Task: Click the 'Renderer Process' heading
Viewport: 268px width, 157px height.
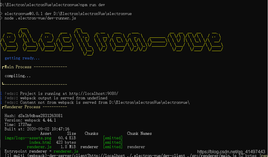Action: tap(22, 107)
